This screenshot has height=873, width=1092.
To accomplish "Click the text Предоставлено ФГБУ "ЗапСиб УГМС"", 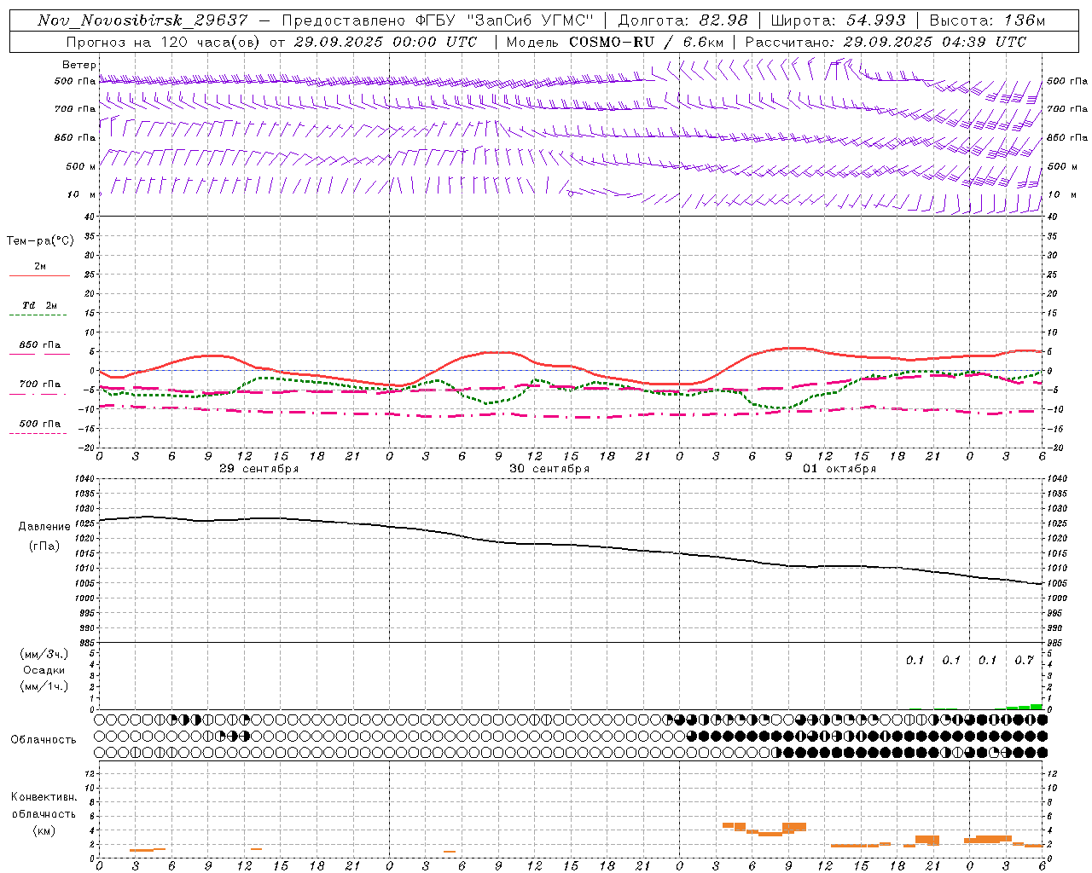I will [437, 20].
